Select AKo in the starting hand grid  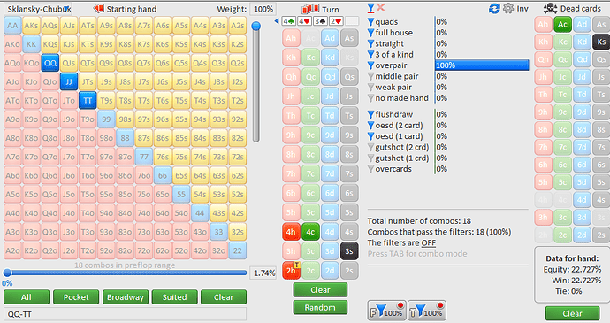(12, 44)
